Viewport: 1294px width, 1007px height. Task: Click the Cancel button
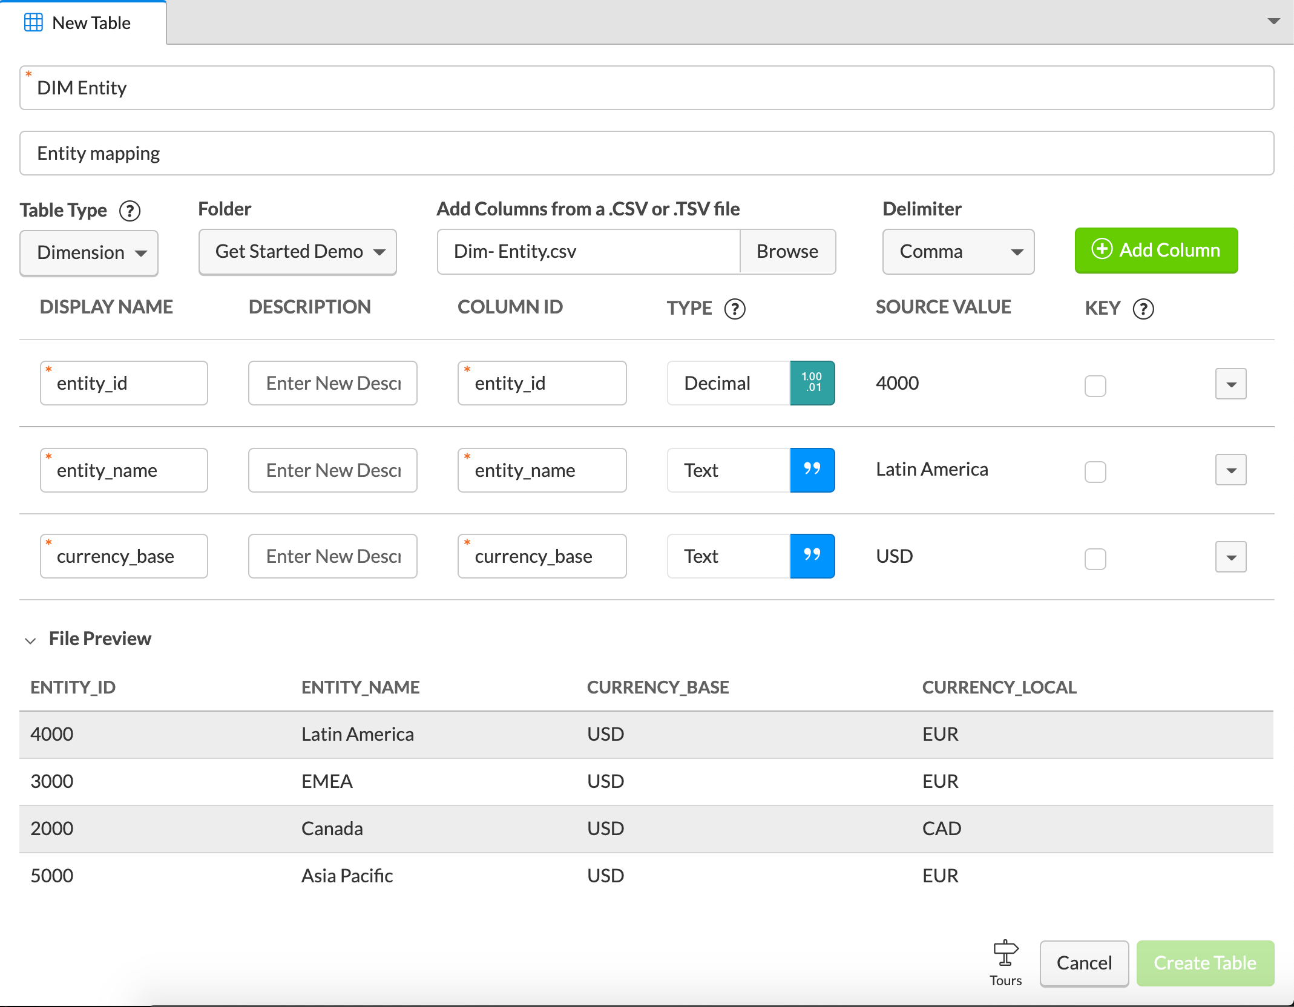pyautogui.click(x=1083, y=963)
